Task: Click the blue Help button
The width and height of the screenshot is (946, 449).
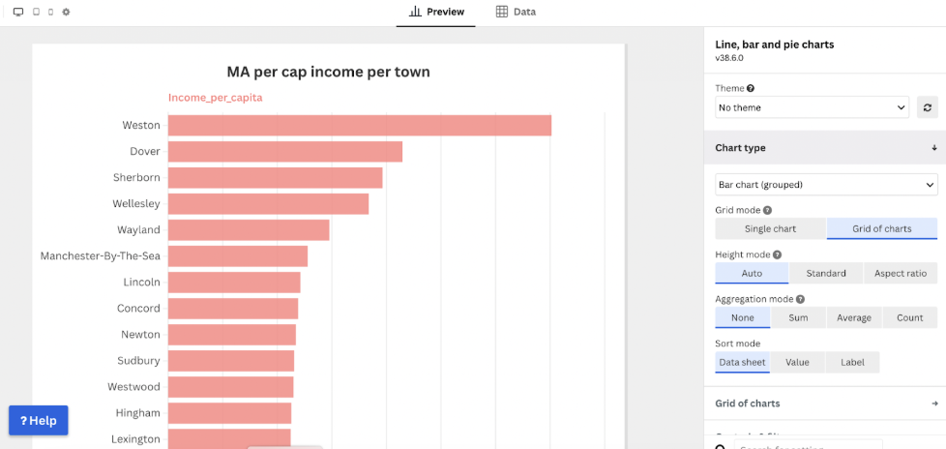Action: click(x=39, y=421)
